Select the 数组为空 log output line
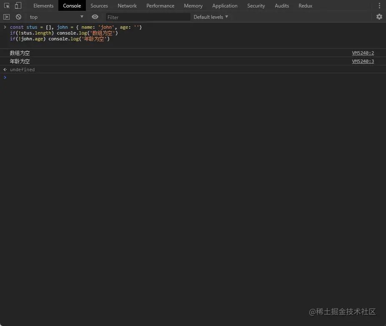 (193, 53)
